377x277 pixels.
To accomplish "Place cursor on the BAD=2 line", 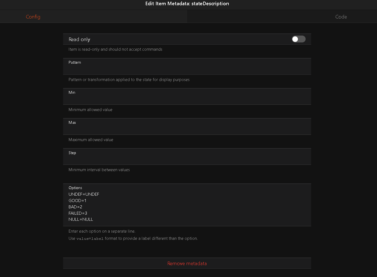I will [76, 207].
